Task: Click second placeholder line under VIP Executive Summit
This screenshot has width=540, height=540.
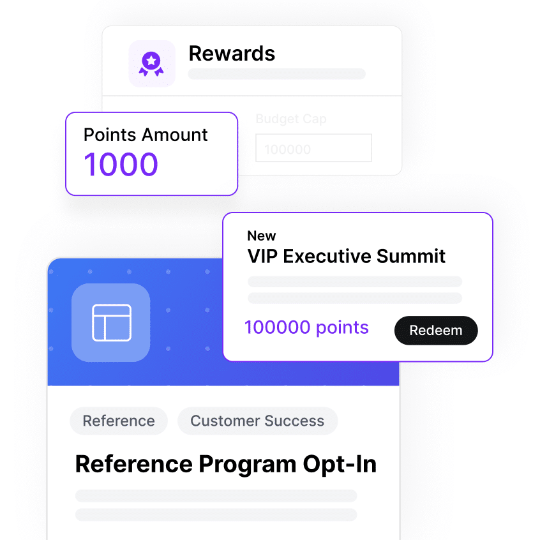Action: coord(354,298)
